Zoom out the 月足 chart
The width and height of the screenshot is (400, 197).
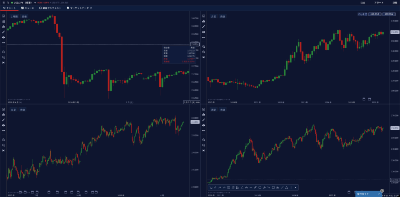[204, 47]
